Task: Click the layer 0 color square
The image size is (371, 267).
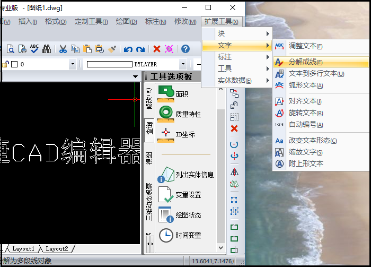Action: click(14, 64)
